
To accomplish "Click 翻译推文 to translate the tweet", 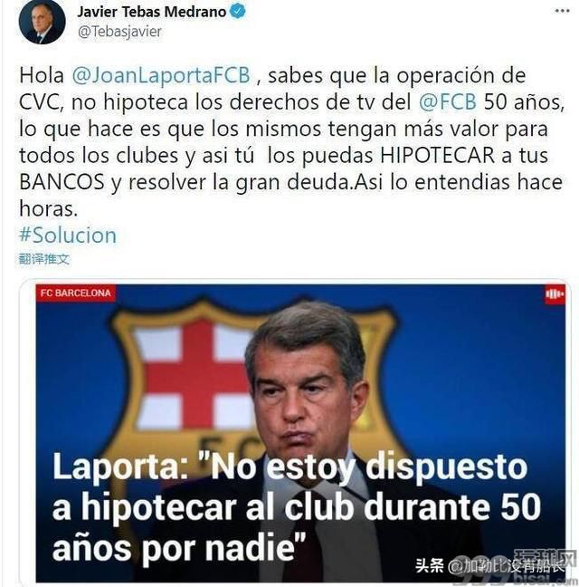I will coord(44,259).
